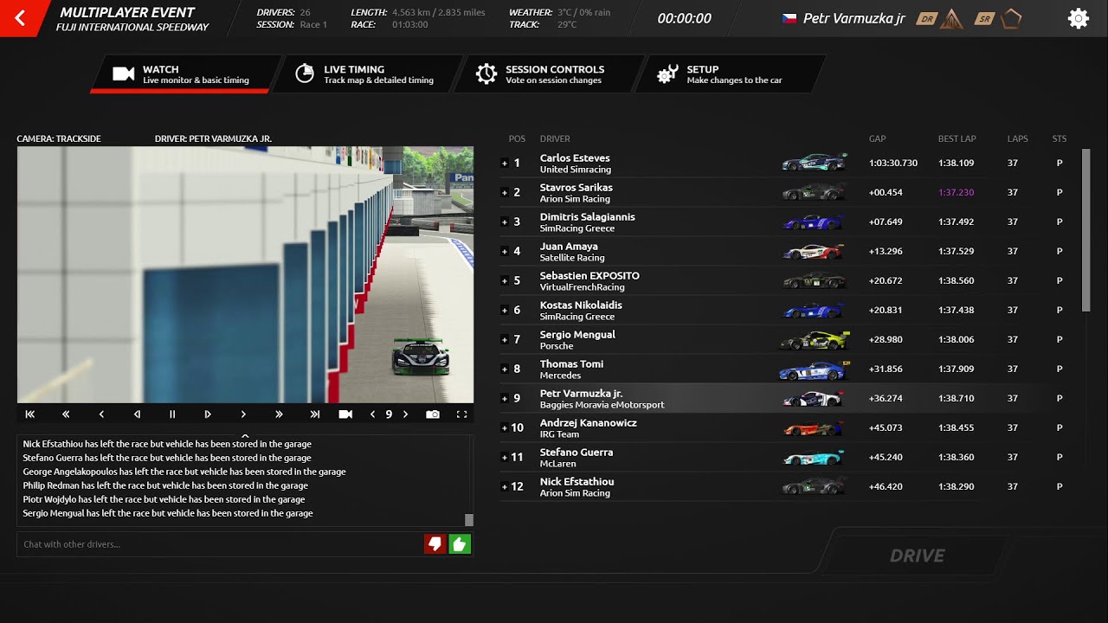Toggle fullscreen for the replay view
Screen dimensions: 1108x623
coord(461,414)
